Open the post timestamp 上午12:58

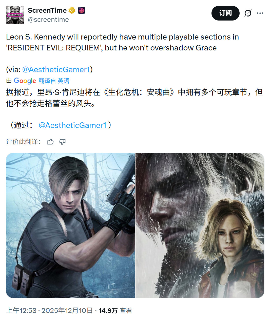pos(21,311)
